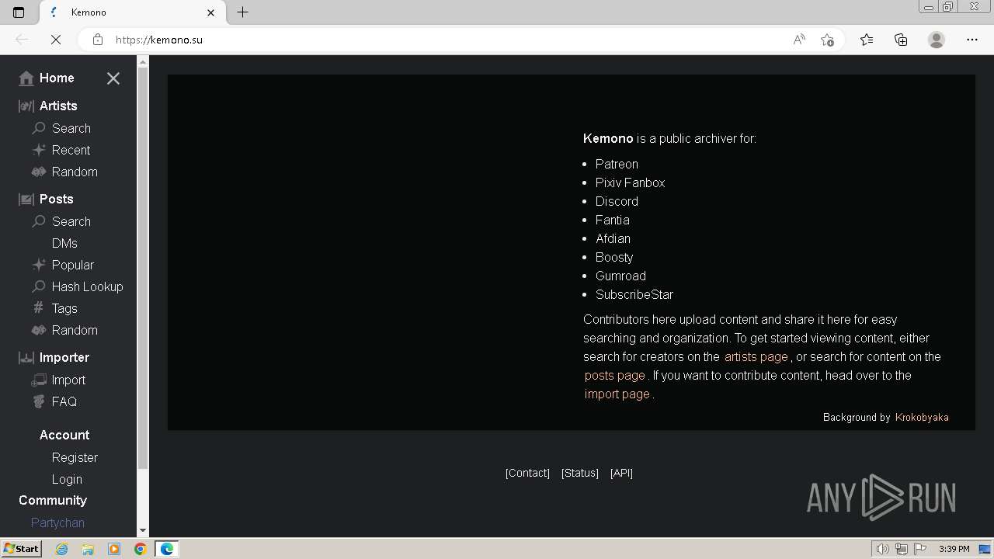Click hash icon beside Tags
This screenshot has height=559, width=994.
click(38, 308)
